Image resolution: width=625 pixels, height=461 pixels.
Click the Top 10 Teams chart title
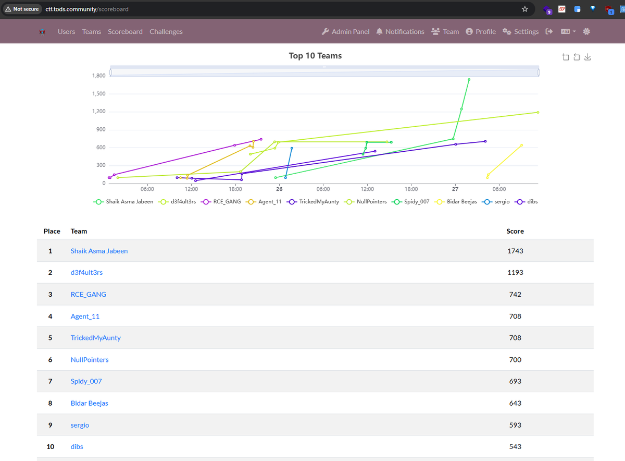point(315,56)
